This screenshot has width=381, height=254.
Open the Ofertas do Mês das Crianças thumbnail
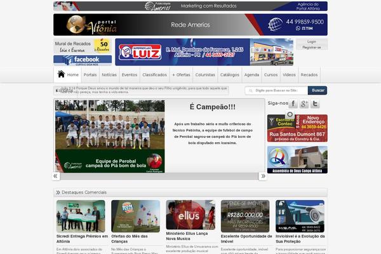[x=136, y=216]
